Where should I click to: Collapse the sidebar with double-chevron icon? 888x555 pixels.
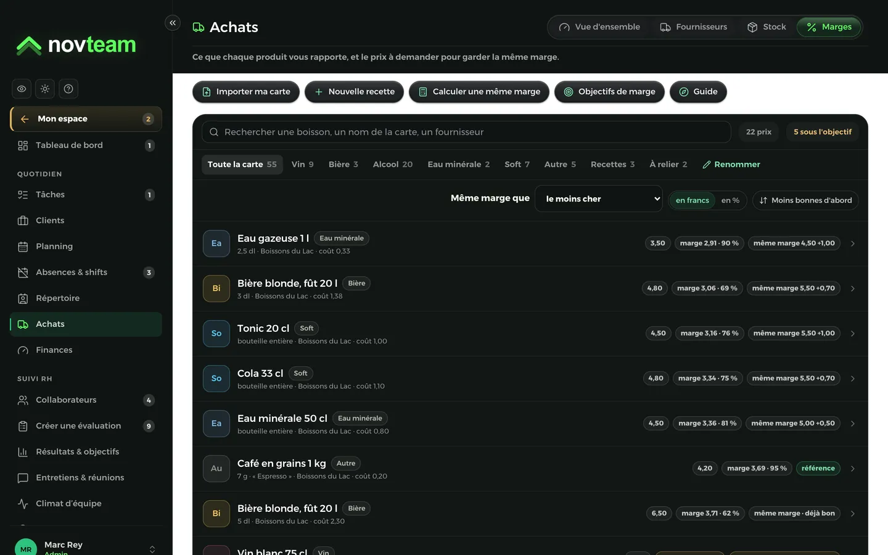point(173,23)
